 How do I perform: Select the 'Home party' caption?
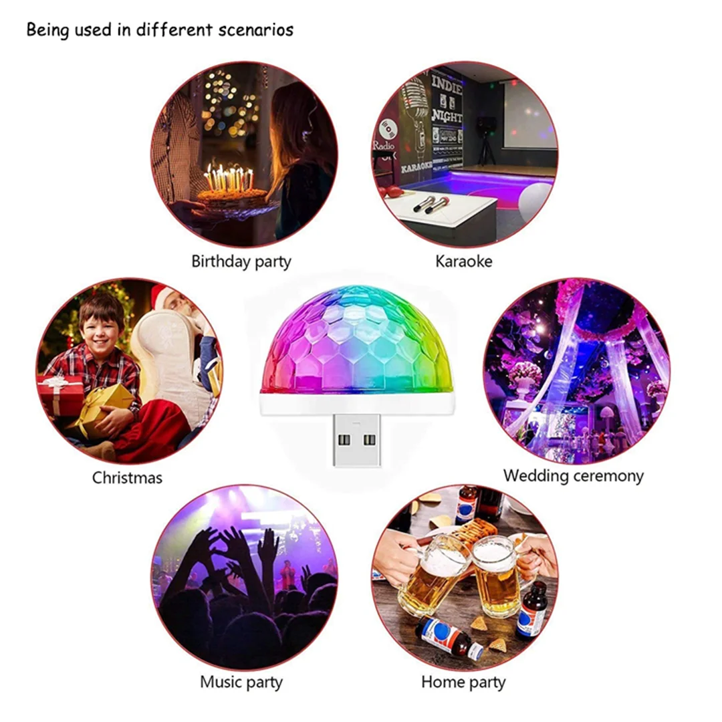pyautogui.click(x=463, y=683)
